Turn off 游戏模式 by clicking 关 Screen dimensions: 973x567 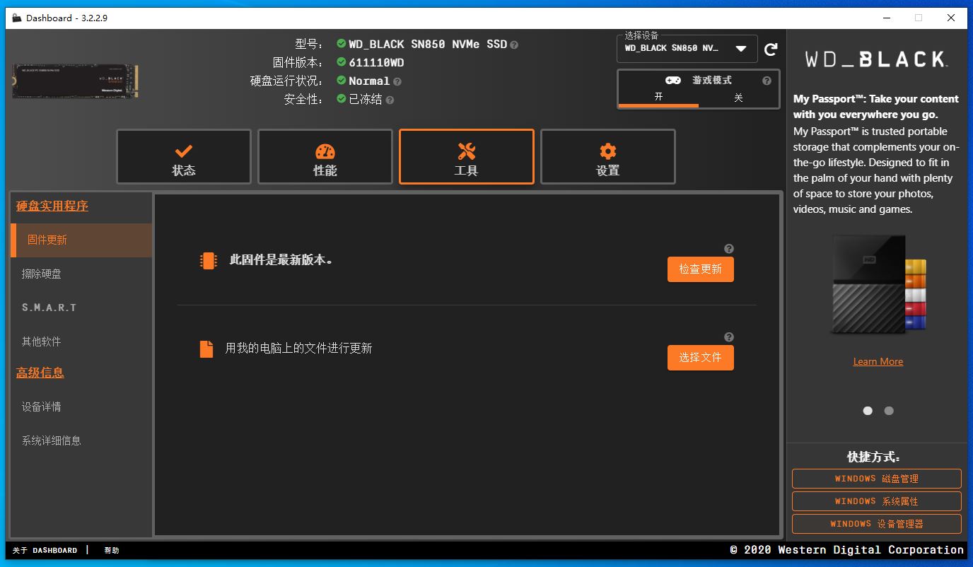coord(738,98)
